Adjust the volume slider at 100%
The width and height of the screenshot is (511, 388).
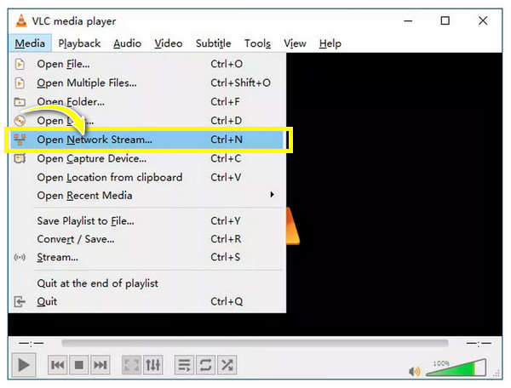click(456, 368)
